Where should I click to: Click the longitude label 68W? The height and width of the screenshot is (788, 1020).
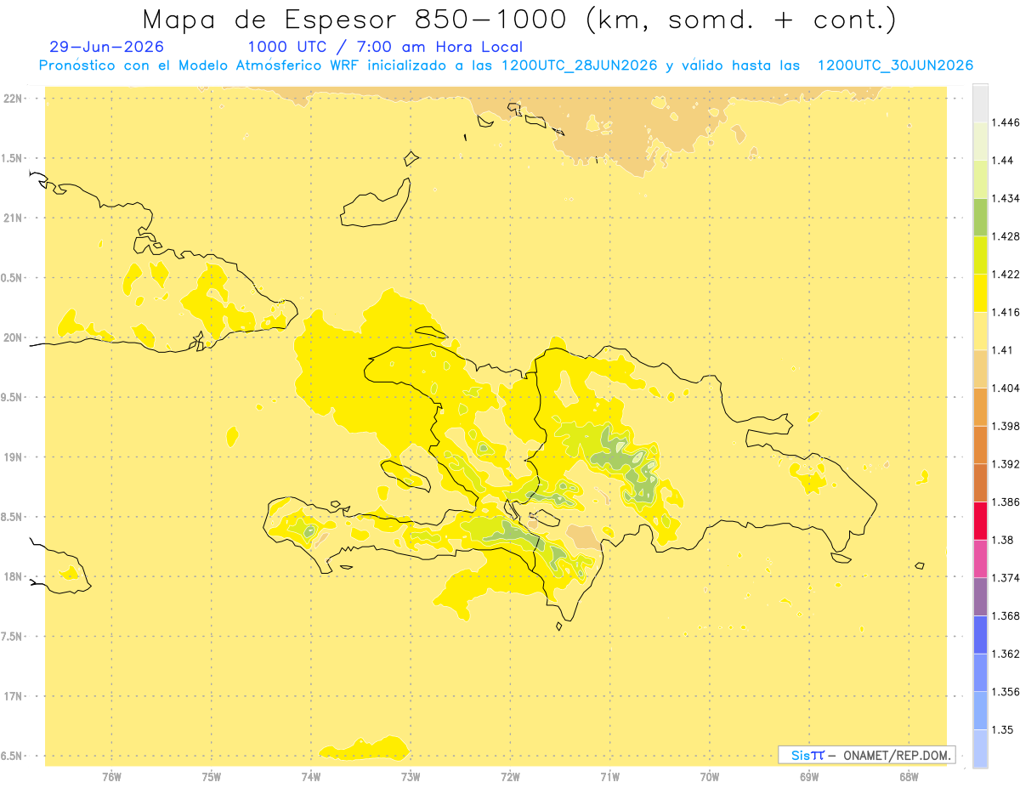[909, 778]
